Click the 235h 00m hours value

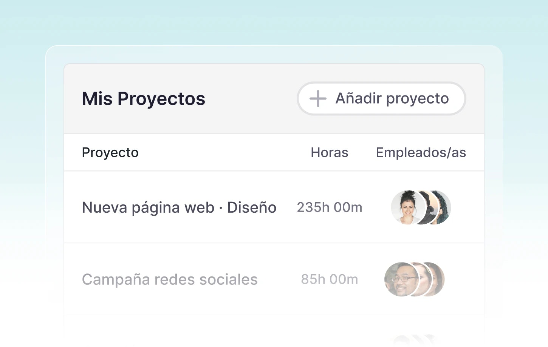pyautogui.click(x=329, y=207)
